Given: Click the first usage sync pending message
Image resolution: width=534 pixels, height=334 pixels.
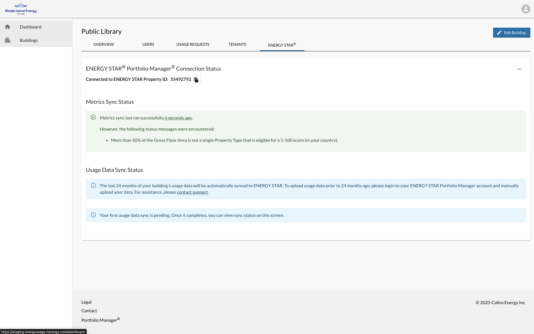Looking at the screenshot, I should (x=192, y=215).
